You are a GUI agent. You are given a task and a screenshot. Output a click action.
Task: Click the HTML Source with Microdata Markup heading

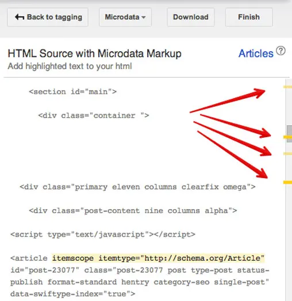click(x=94, y=53)
